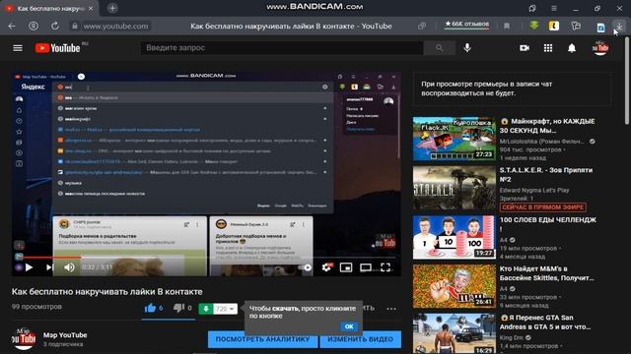Open the 100 СЛОЕВ ЕДЫ thumbnail
The image size is (631, 354).
point(454,237)
